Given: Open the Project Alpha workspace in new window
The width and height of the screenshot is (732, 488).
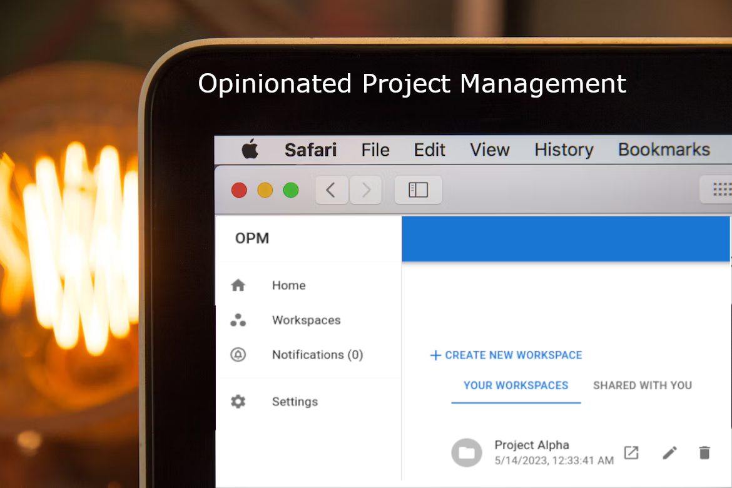Looking at the screenshot, I should pyautogui.click(x=631, y=452).
